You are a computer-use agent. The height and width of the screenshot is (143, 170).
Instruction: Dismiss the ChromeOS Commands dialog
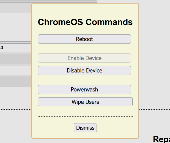85,128
